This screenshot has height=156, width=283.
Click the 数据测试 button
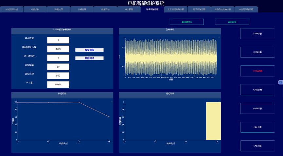[x=89, y=58]
